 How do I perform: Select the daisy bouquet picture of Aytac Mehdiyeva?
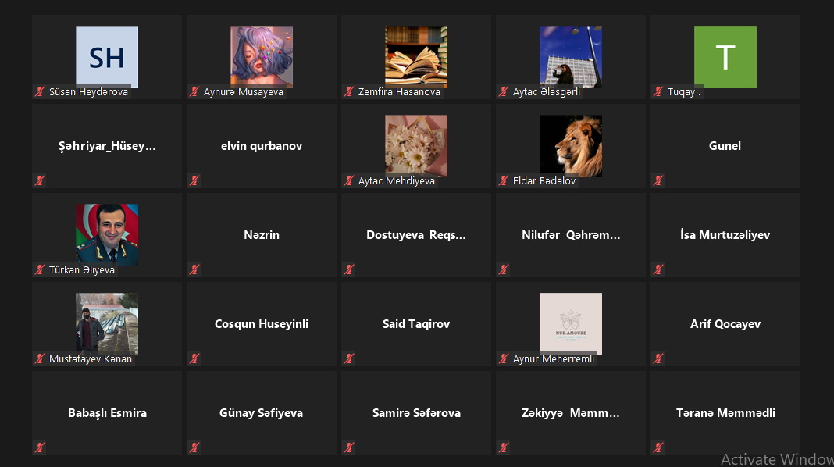[x=416, y=146]
